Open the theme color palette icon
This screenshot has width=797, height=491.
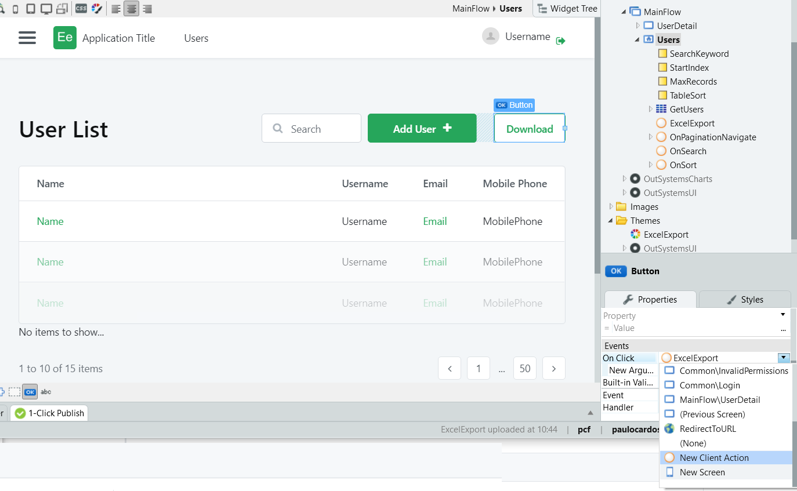tap(97, 9)
